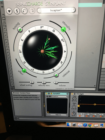105x140 pixels.
Task: Click the atonality ring slider knob
Action: click(64, 29)
